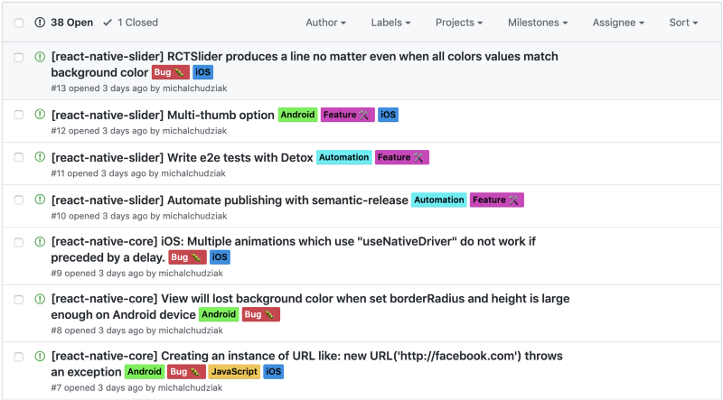Viewport: 723px width, 400px height.
Task: Click the Feature label on Multi-thumb issue
Action: pos(348,115)
